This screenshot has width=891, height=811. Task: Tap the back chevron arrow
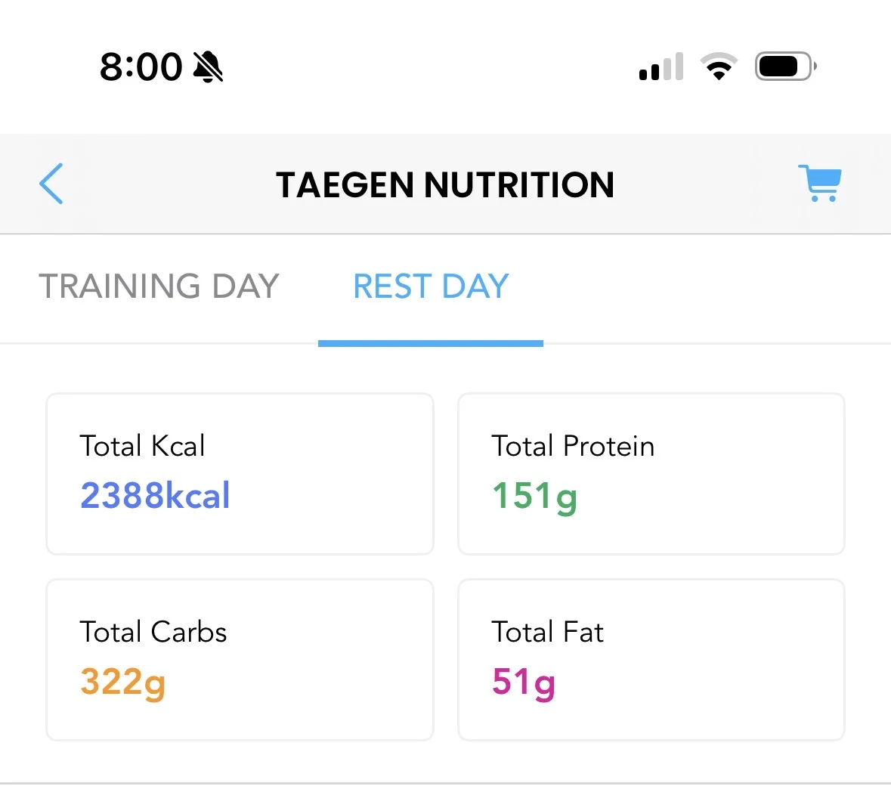click(51, 184)
